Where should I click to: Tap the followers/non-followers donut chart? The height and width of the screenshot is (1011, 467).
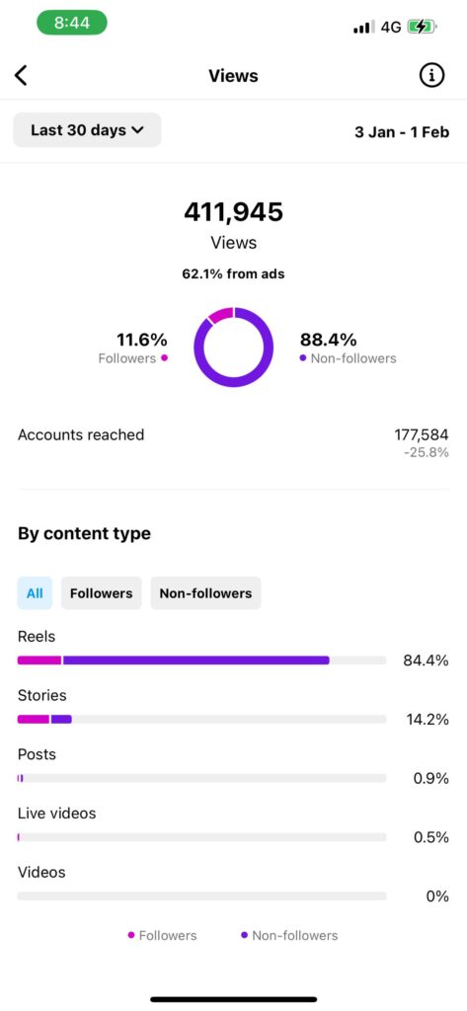(233, 347)
